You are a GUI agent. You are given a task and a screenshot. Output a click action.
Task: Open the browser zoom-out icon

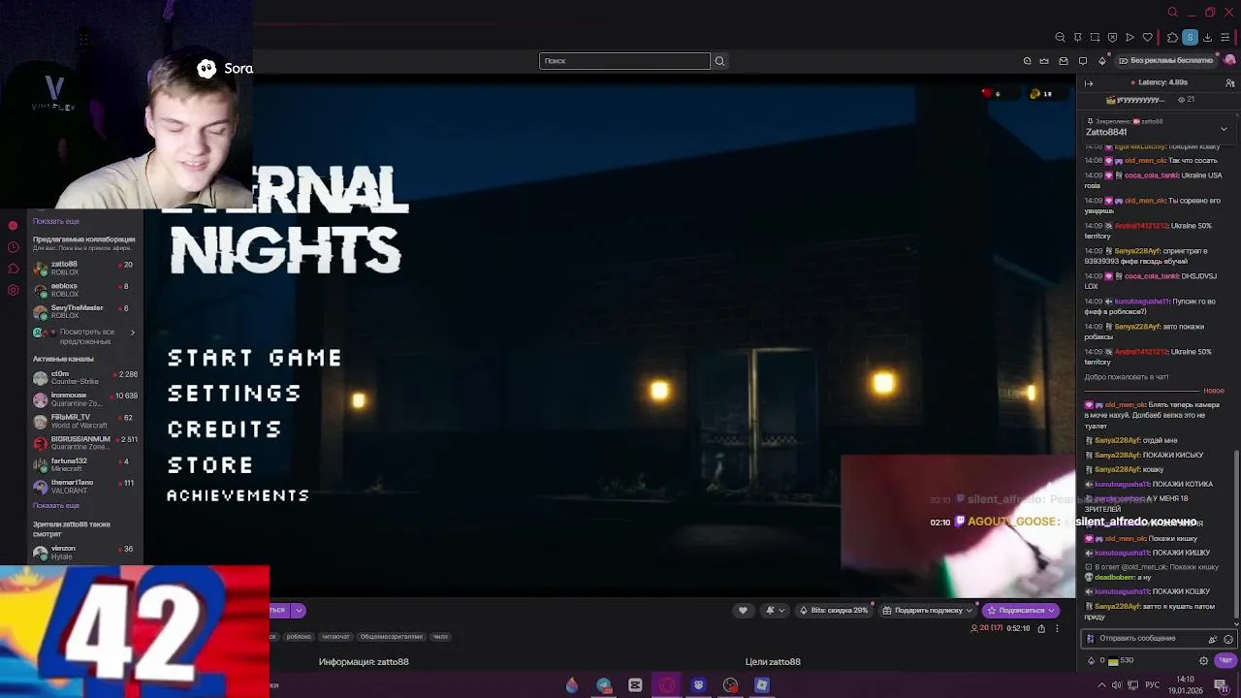coord(1060,38)
